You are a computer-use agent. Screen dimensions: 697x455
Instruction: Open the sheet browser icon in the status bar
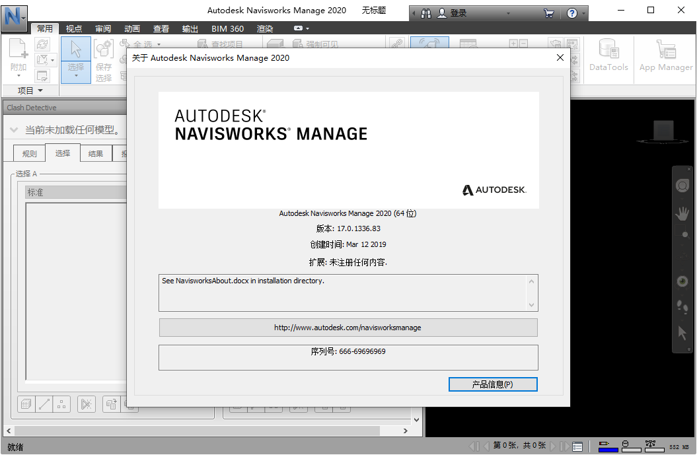(578, 446)
